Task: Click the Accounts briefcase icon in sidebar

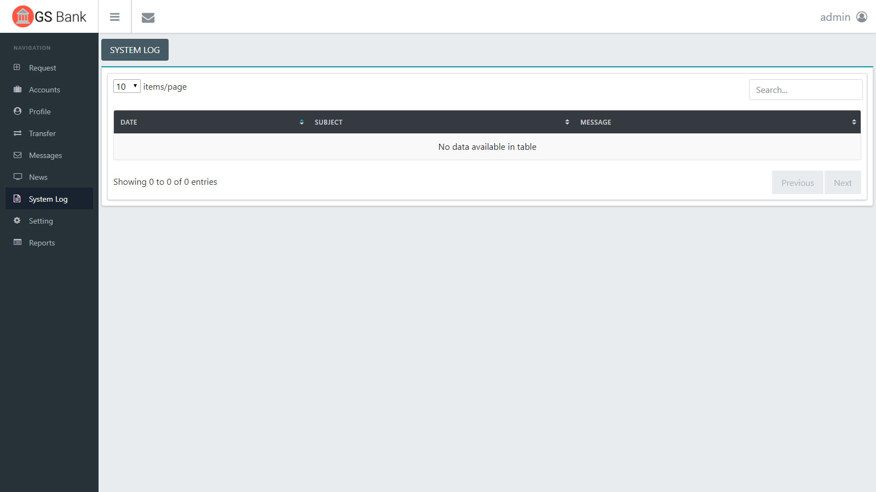Action: point(18,89)
